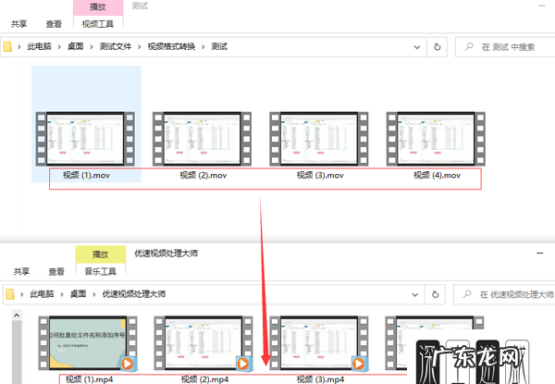Select 视频 (2).mp4 thumbnail
555x384 pixels.
tap(203, 343)
